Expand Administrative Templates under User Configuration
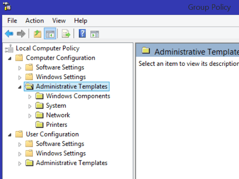Viewport: 239px width, 179px height. pos(19,164)
